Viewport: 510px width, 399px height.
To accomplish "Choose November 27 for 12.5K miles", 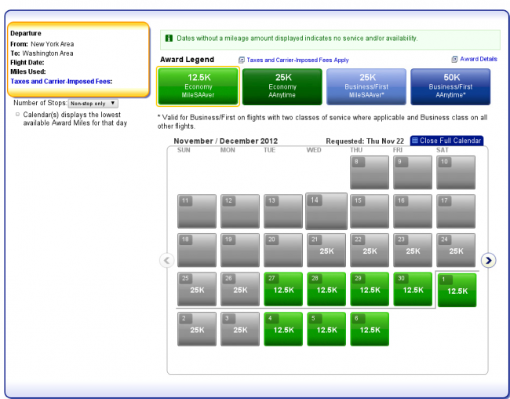I will 282,289.
